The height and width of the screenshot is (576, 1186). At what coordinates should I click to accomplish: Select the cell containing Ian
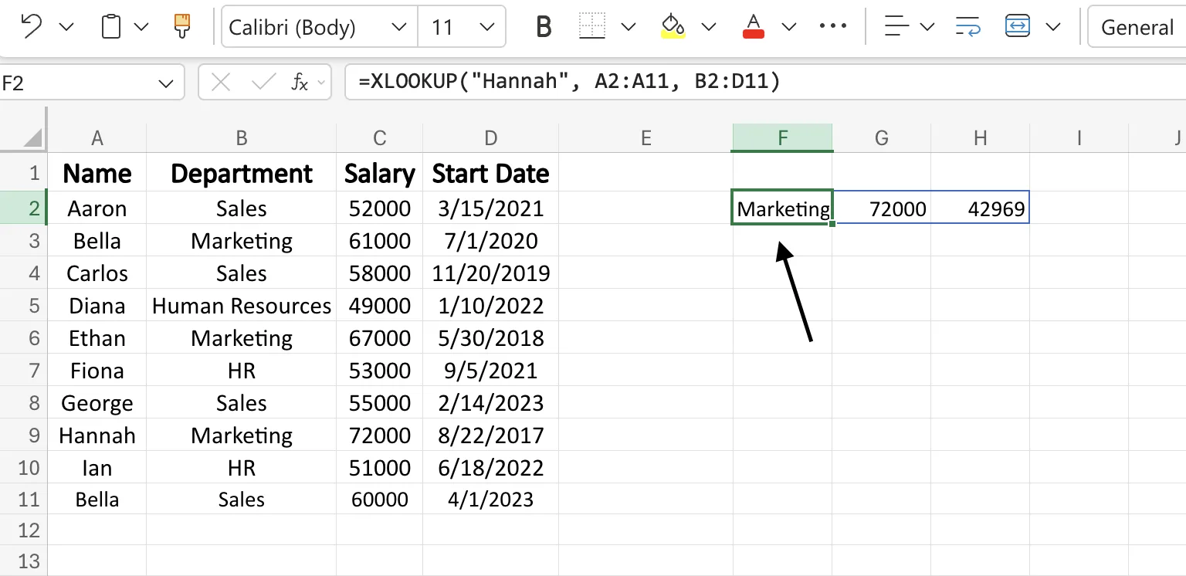97,468
